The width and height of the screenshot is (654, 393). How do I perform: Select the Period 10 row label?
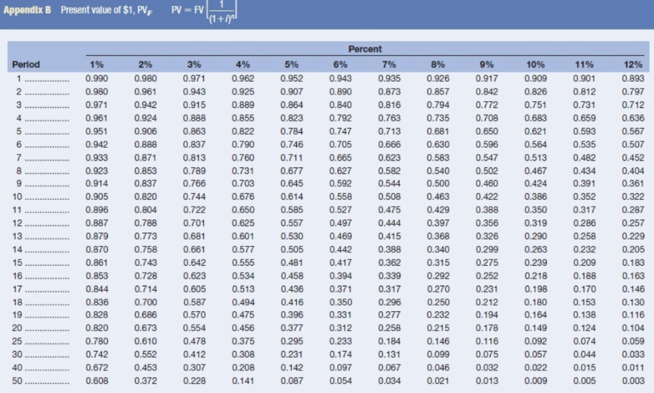pos(17,197)
